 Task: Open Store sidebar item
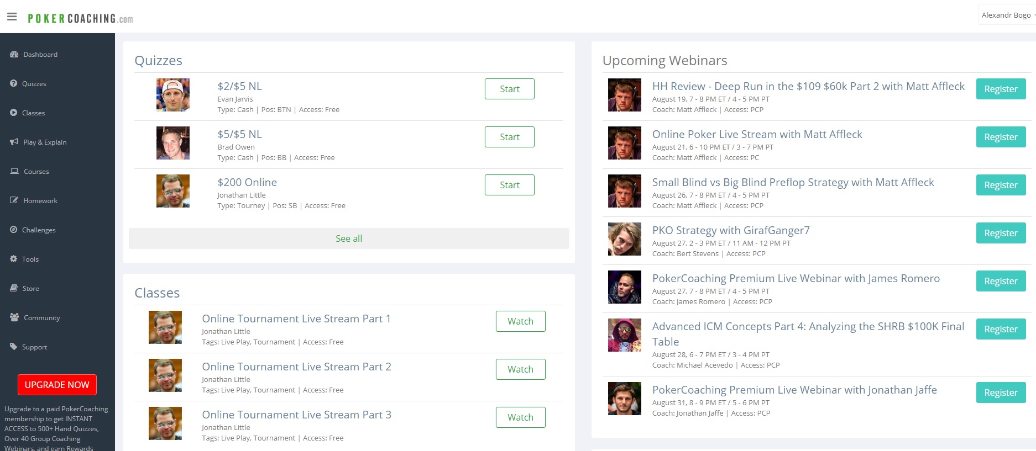(x=31, y=288)
